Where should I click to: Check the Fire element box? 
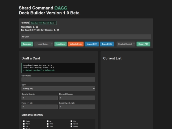pyautogui.click(x=71, y=121)
